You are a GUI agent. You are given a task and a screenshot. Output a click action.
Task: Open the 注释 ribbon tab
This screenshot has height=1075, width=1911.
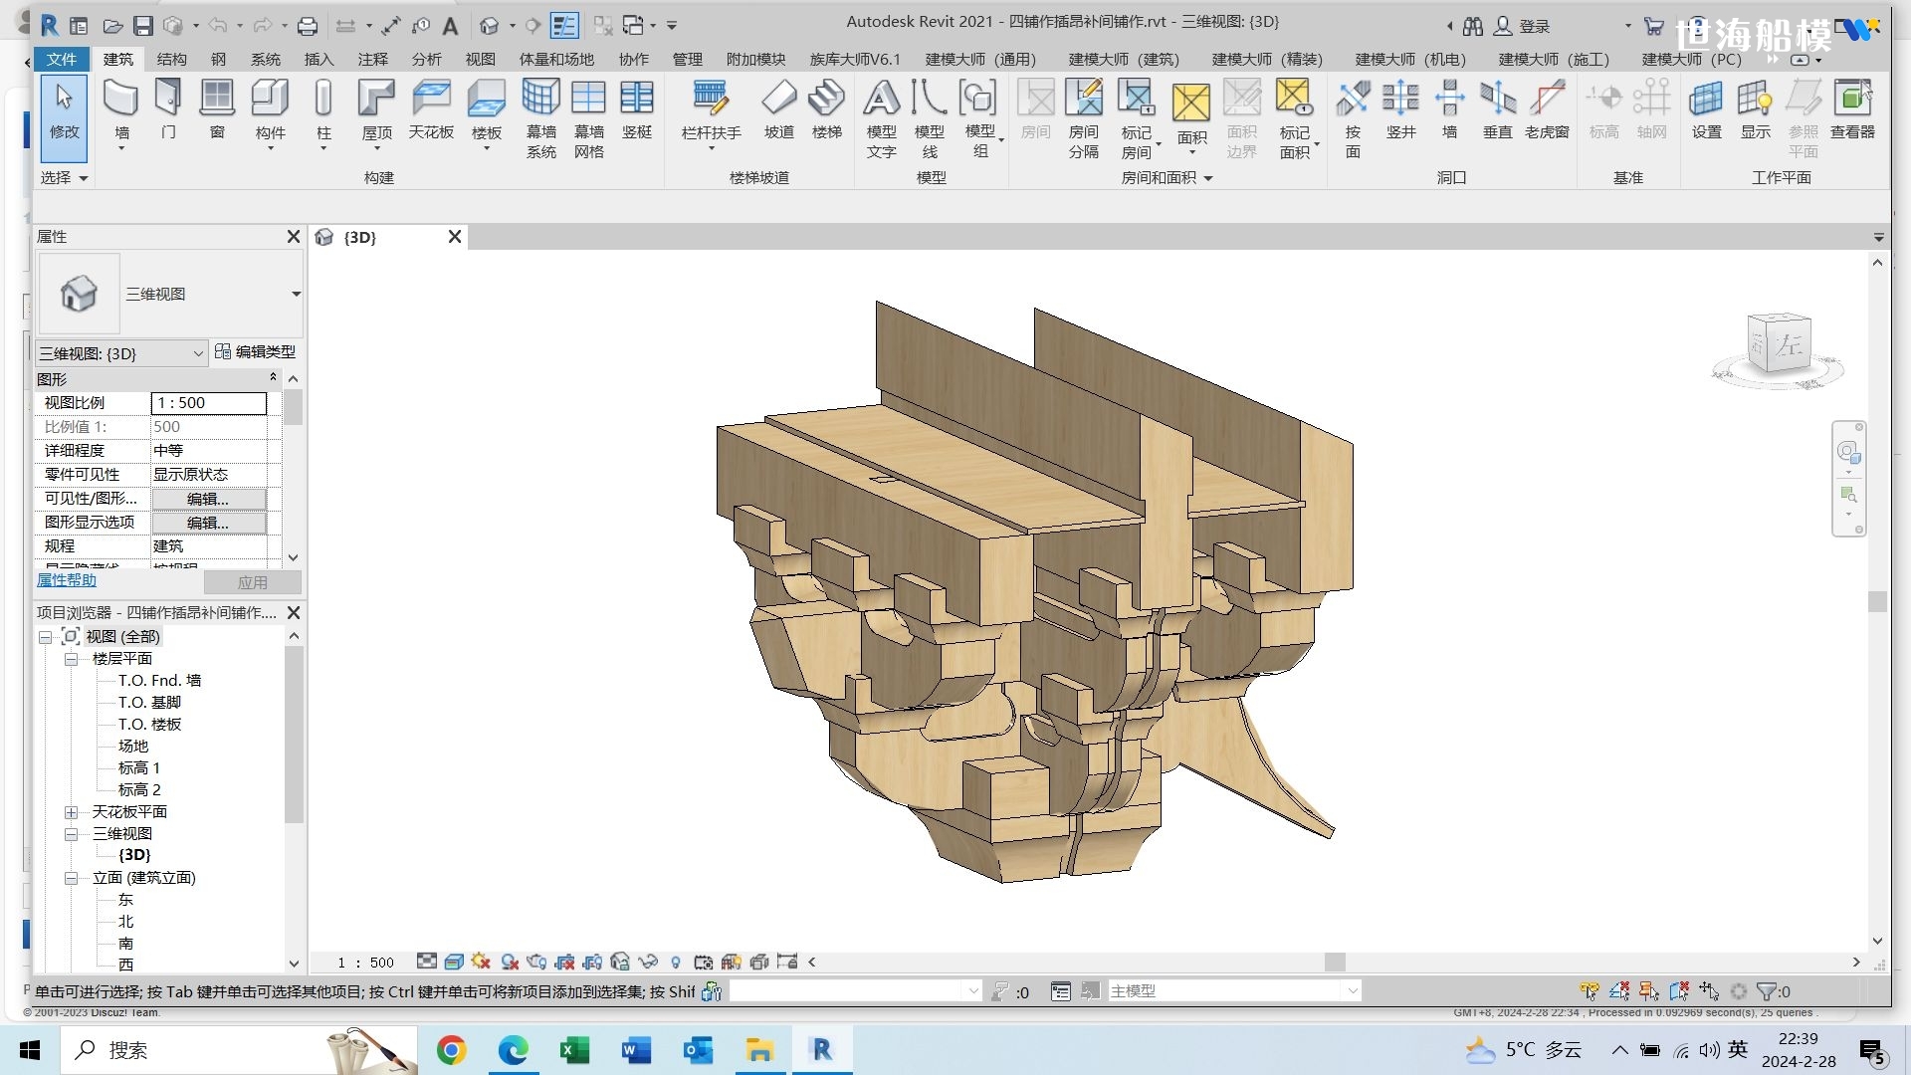click(372, 59)
